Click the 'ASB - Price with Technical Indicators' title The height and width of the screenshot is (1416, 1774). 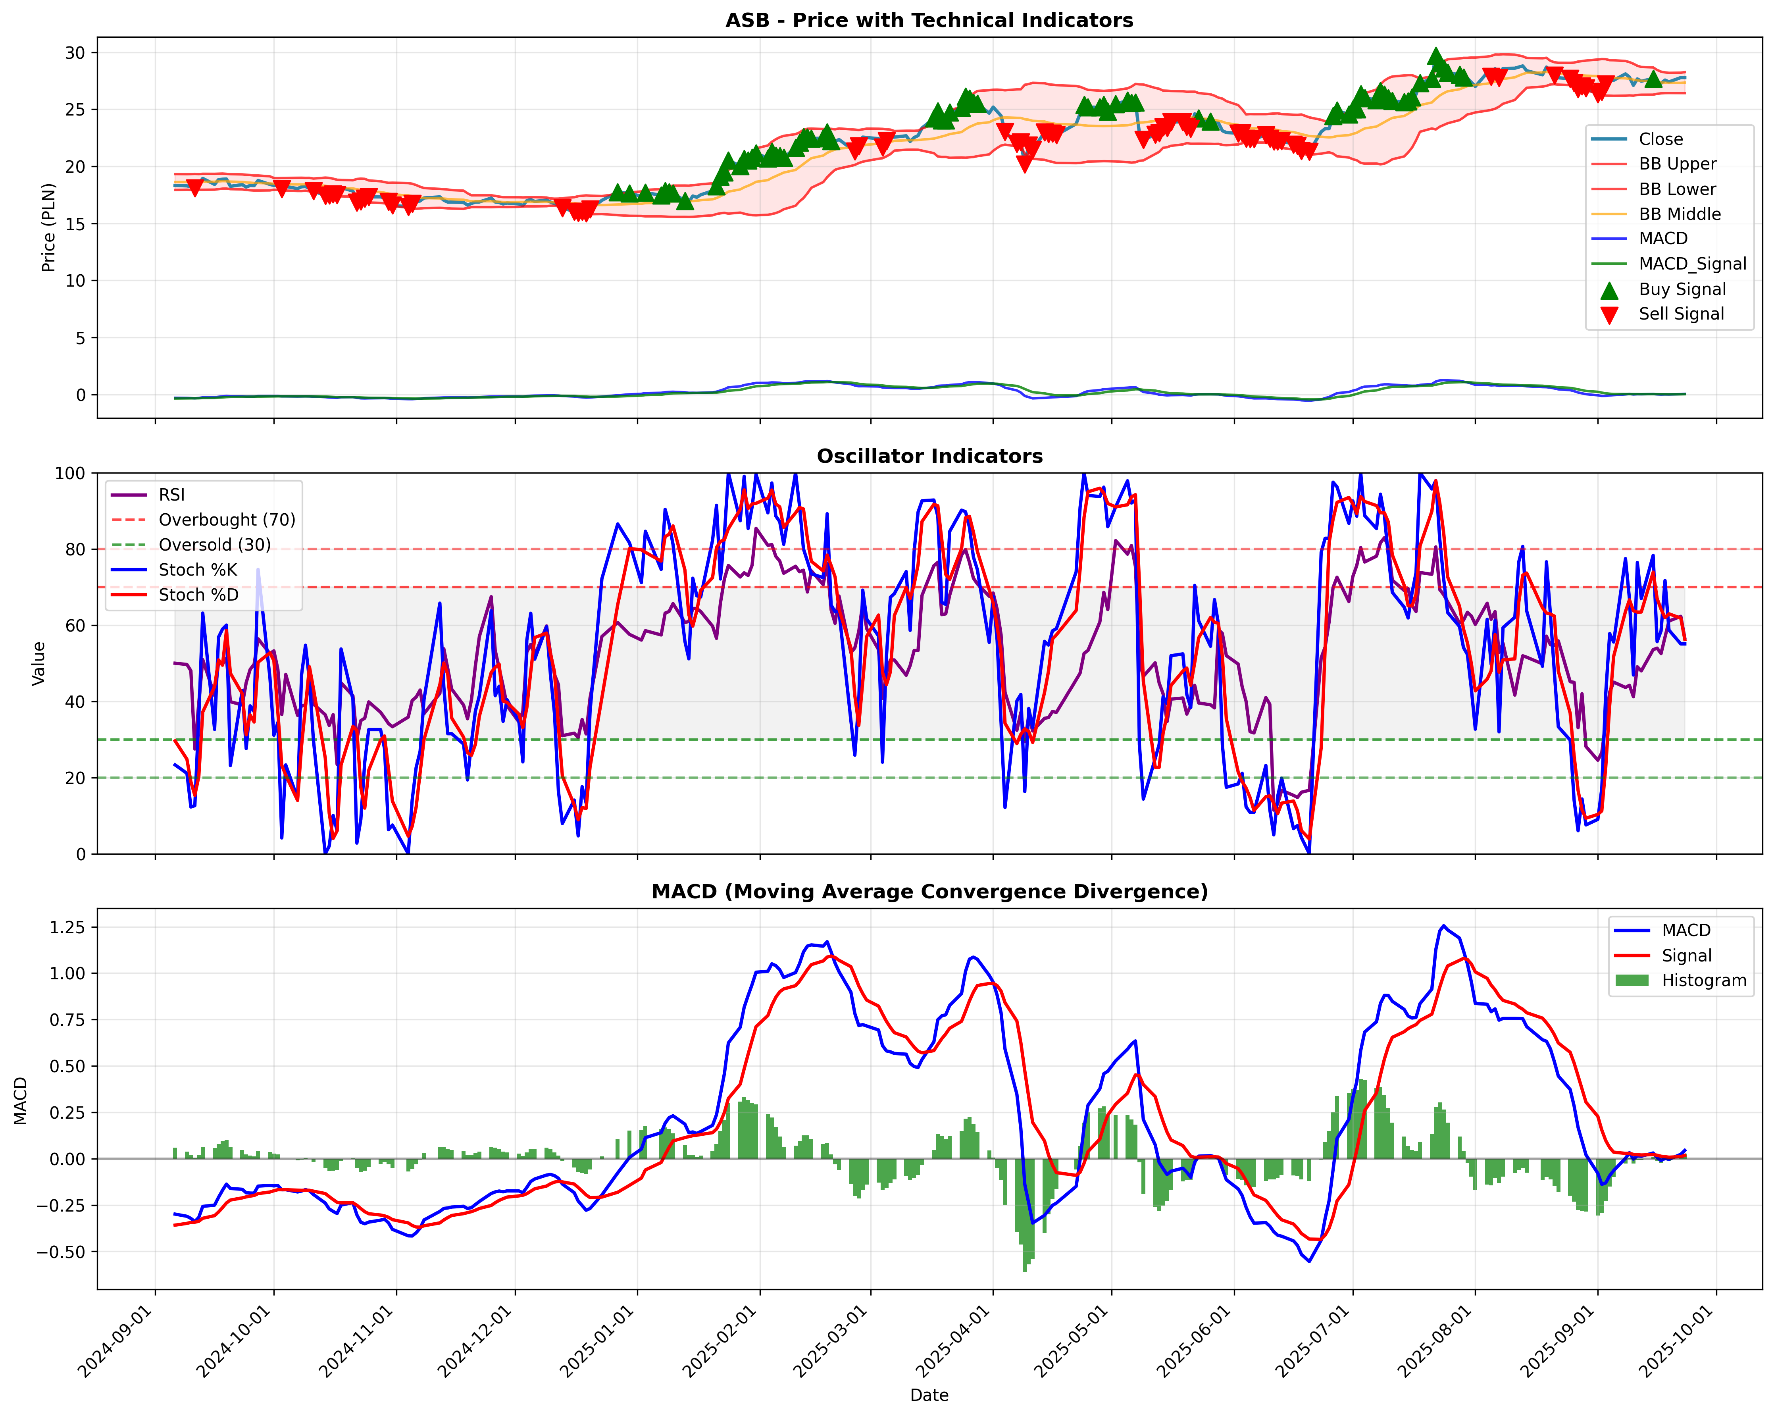coord(929,21)
